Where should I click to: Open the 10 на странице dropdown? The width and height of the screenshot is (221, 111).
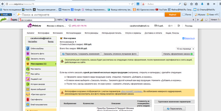point(185,49)
